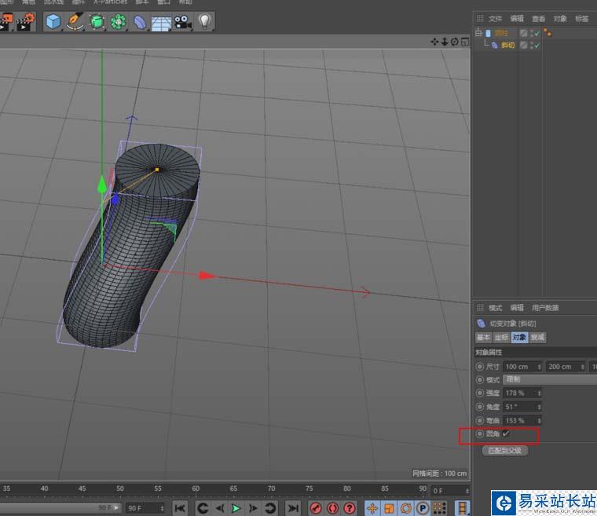Click the 强度 178% spinner arrows
This screenshot has height=516, width=597.
[539, 393]
